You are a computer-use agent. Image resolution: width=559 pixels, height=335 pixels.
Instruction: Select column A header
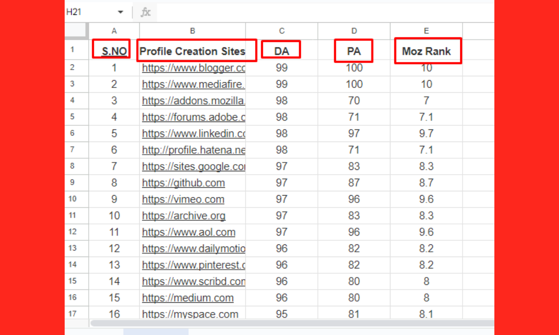click(114, 31)
